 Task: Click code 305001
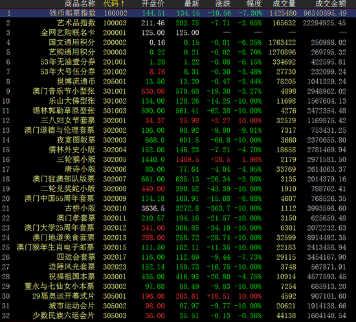point(115,296)
